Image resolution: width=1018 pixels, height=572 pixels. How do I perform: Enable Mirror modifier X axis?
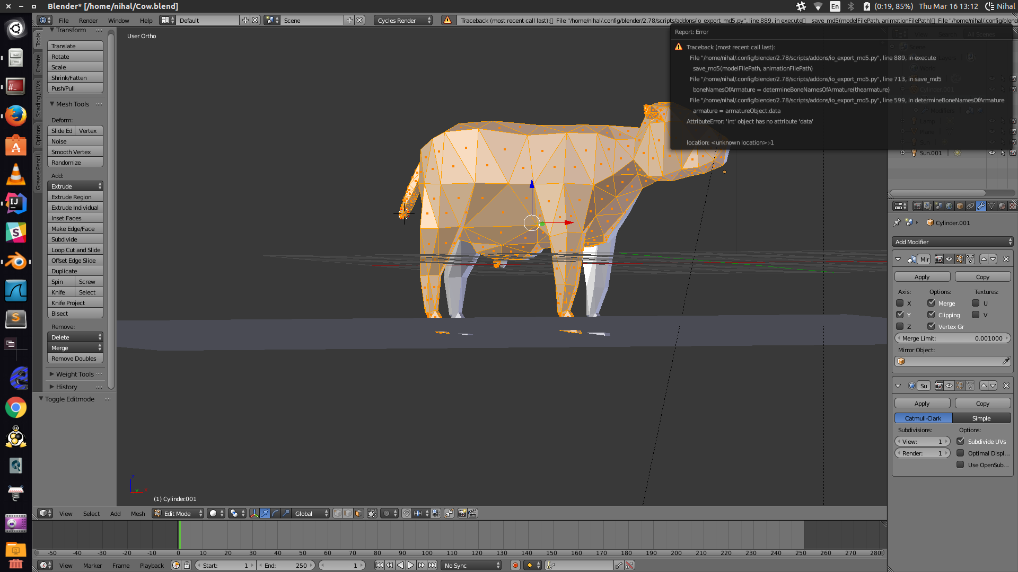900,303
